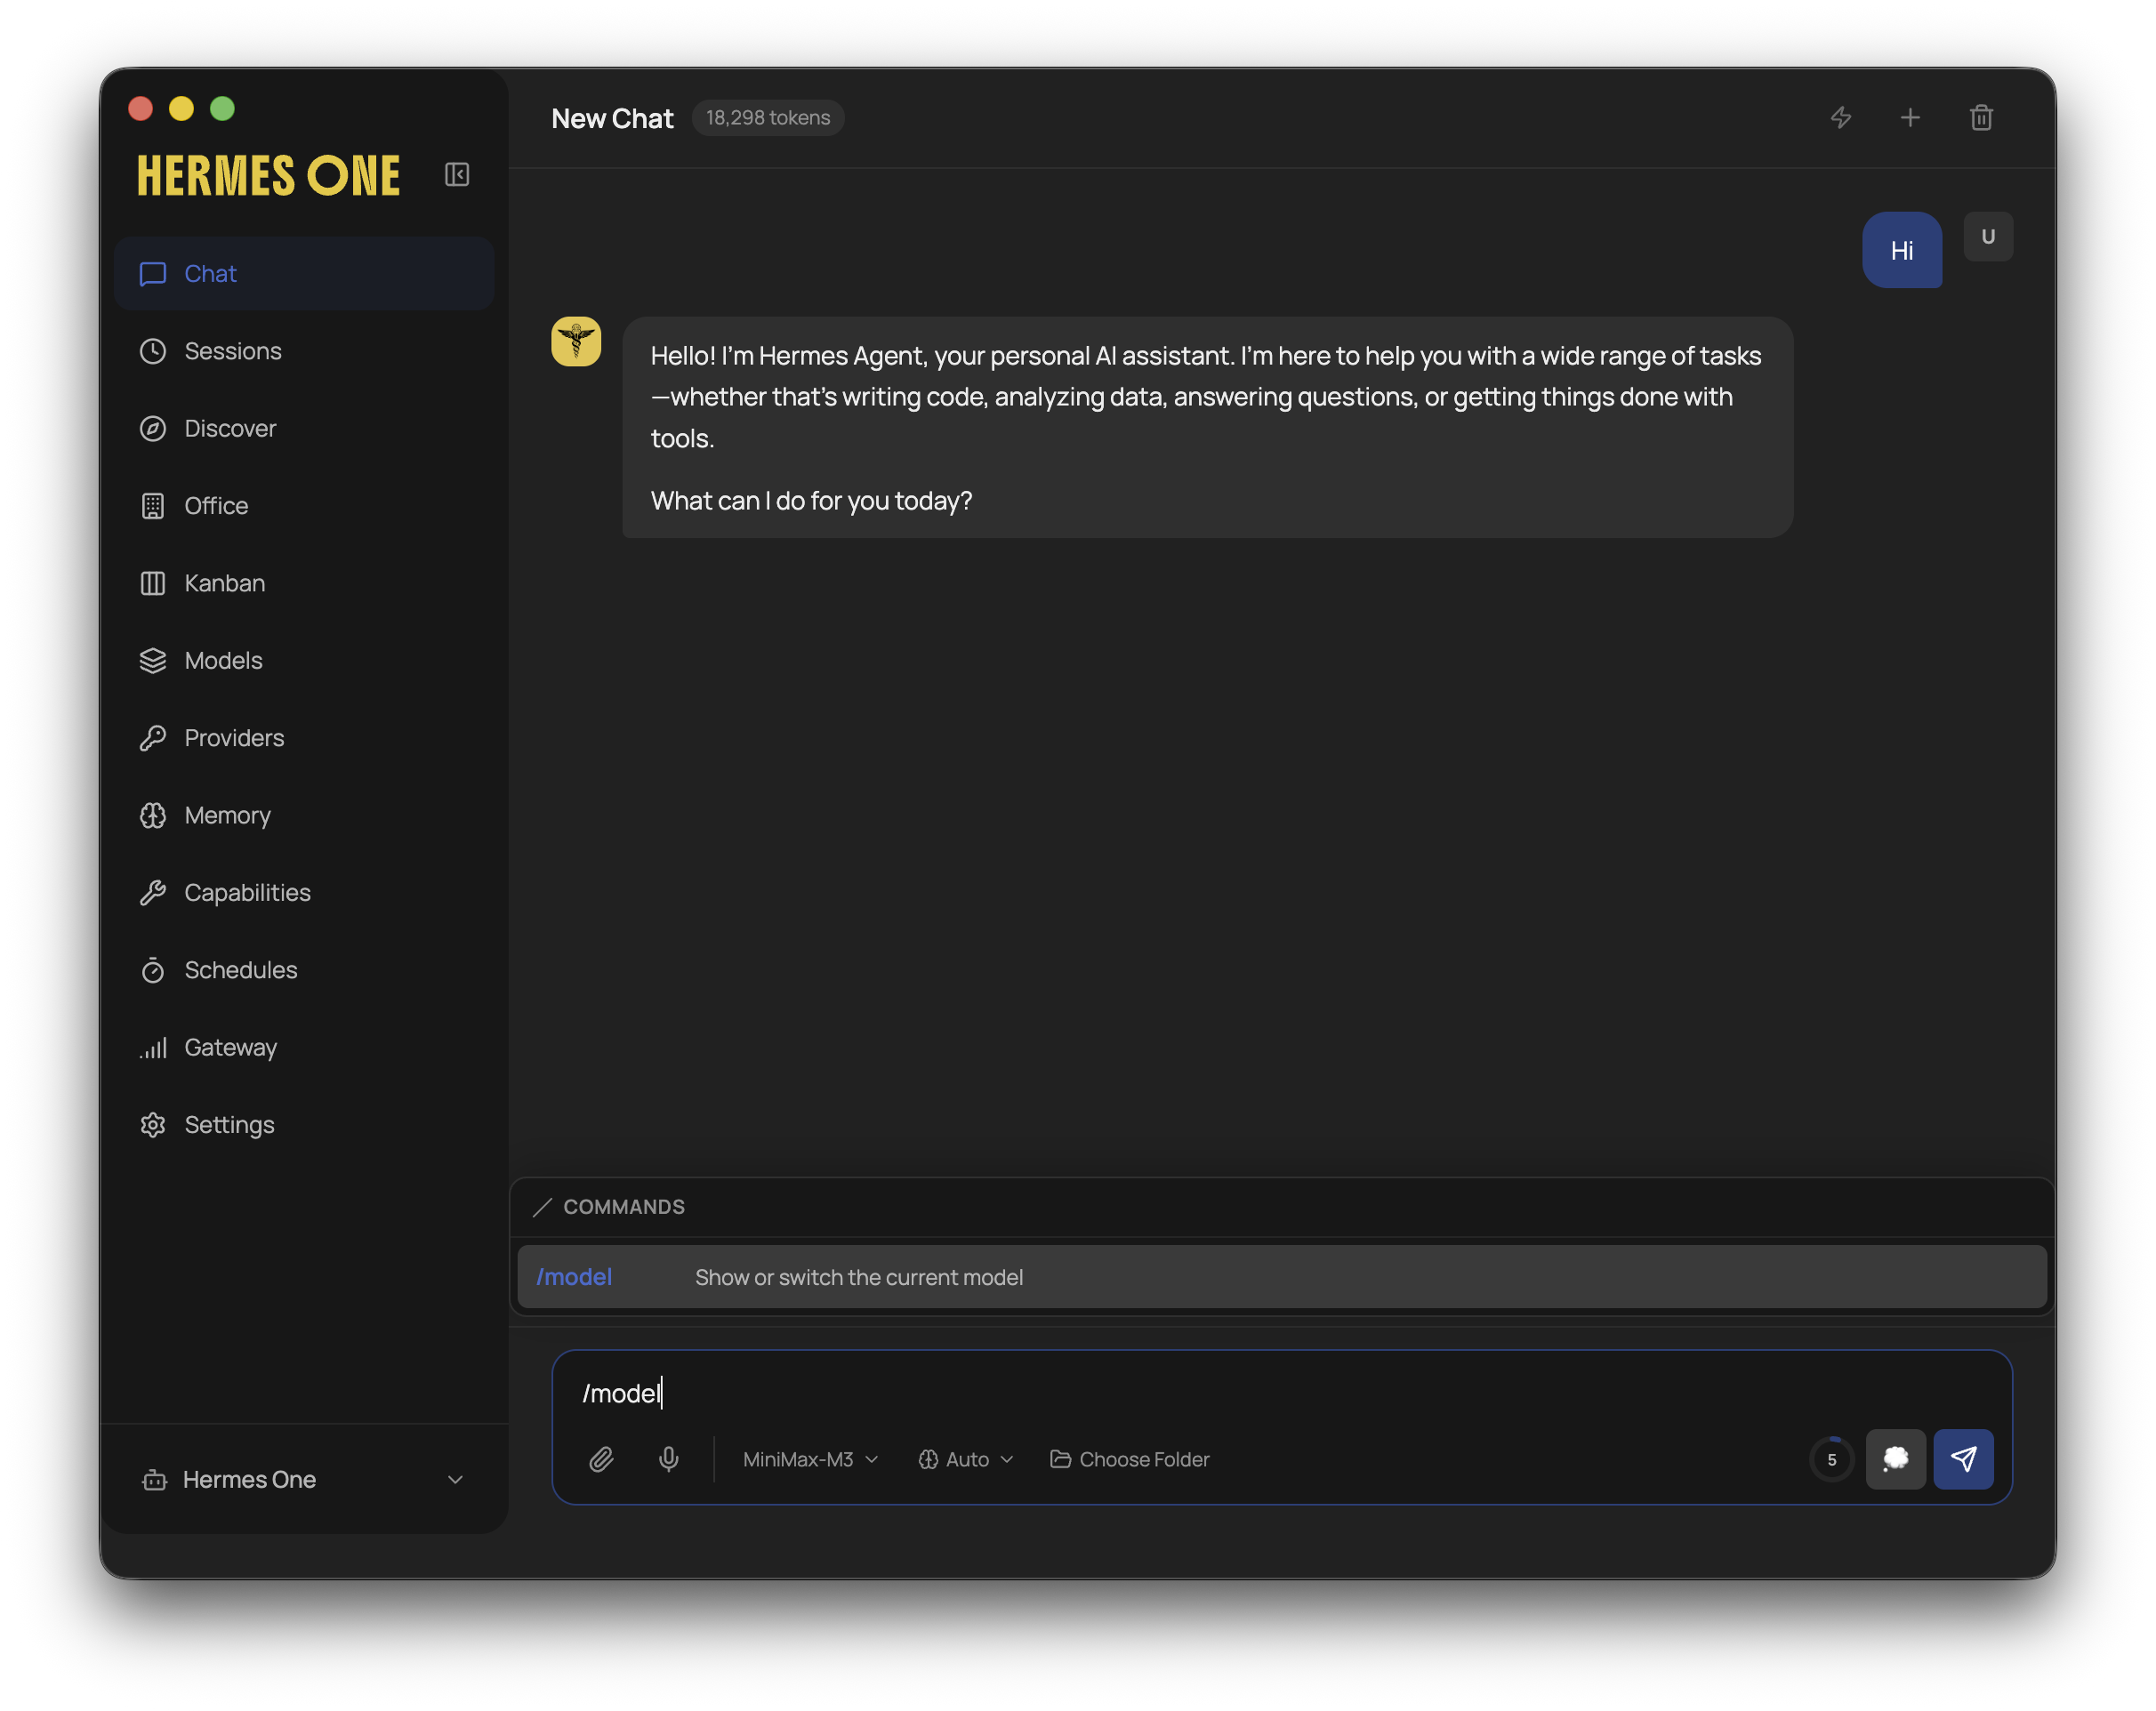
Task: Click "What can I do for you today?"
Action: 811,500
